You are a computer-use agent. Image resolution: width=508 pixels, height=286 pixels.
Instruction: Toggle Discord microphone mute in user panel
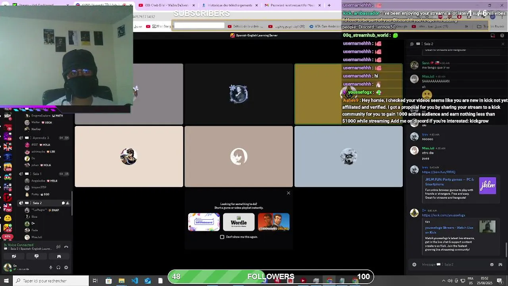(51, 268)
